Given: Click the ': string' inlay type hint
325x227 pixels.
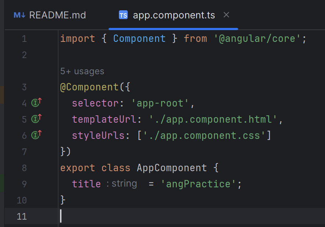Looking at the screenshot, I should click(122, 184).
